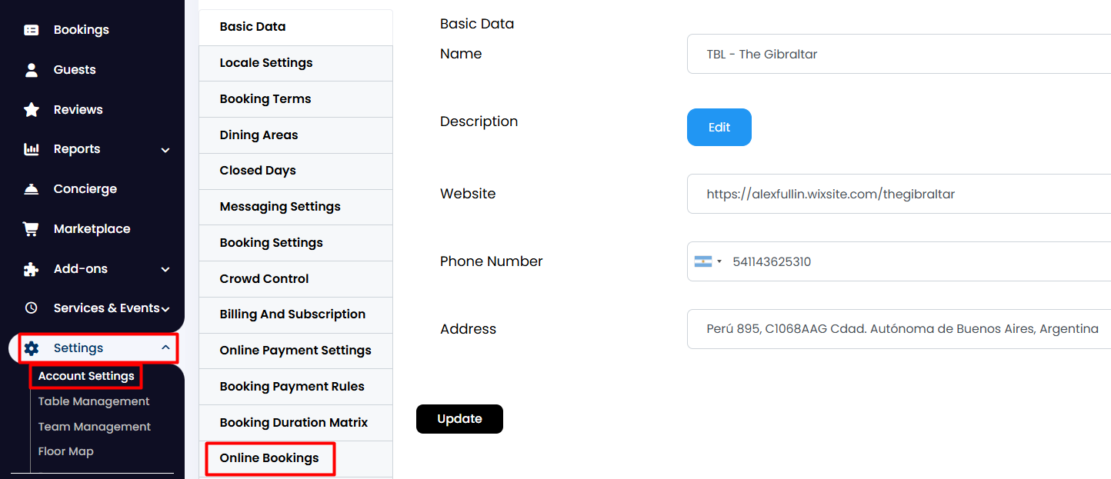The image size is (1111, 479).
Task: Click the Bookings sidebar icon
Action: pyautogui.click(x=32, y=30)
